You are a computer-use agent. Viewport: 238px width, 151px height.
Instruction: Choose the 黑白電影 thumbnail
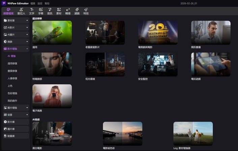pyautogui.click(x=52, y=134)
